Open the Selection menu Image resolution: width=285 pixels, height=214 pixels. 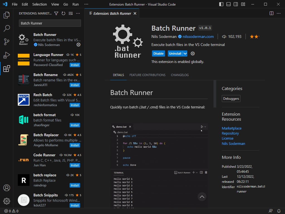click(40, 4)
